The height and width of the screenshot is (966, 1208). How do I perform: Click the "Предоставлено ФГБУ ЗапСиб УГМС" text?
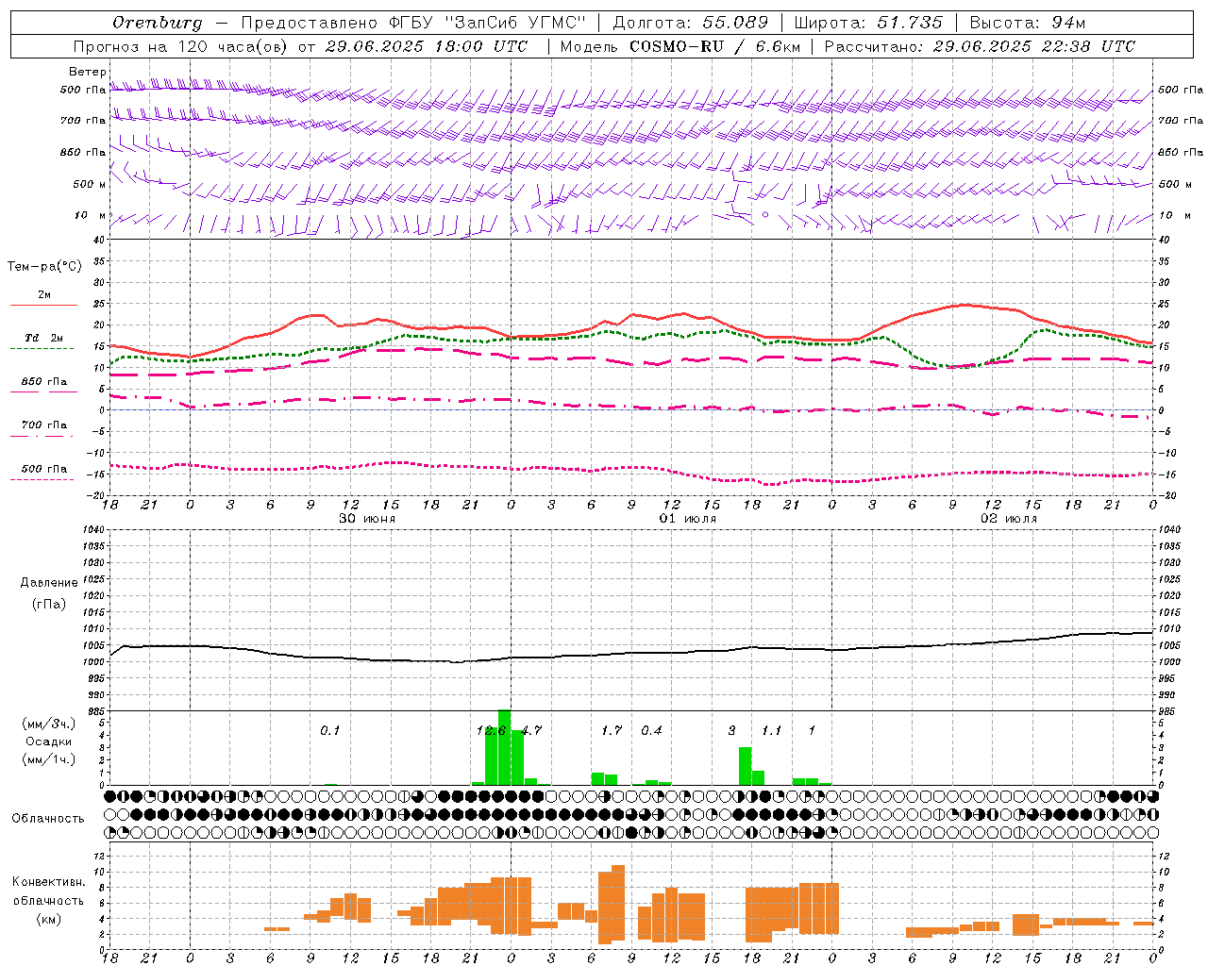(413, 22)
